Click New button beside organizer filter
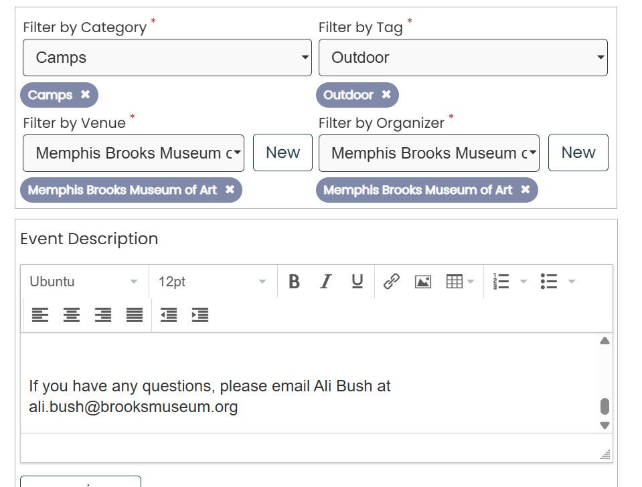Image resolution: width=642 pixels, height=487 pixels. click(578, 153)
